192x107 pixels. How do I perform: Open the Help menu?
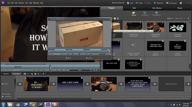(x=41, y=3)
